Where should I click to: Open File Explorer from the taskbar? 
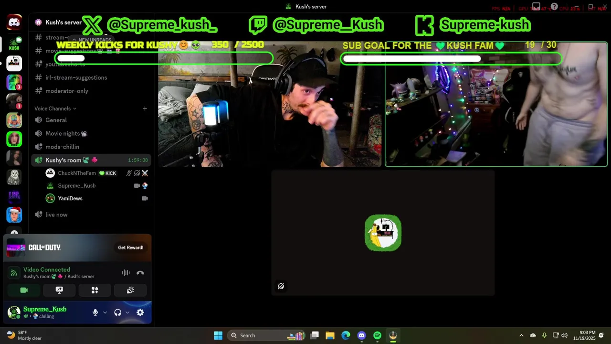click(330, 335)
